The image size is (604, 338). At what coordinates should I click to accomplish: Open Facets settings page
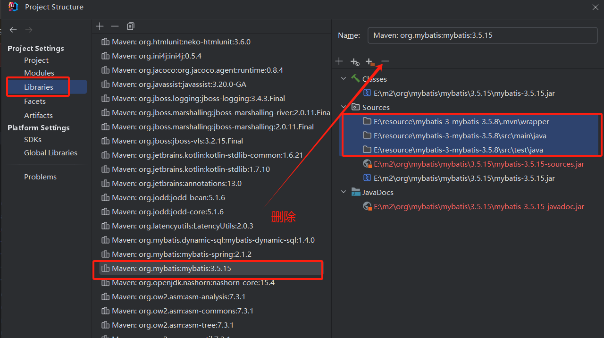point(35,101)
